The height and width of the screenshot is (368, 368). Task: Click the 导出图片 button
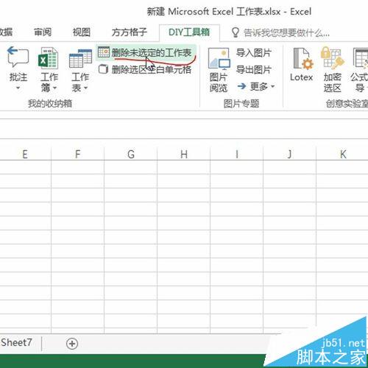pos(254,70)
